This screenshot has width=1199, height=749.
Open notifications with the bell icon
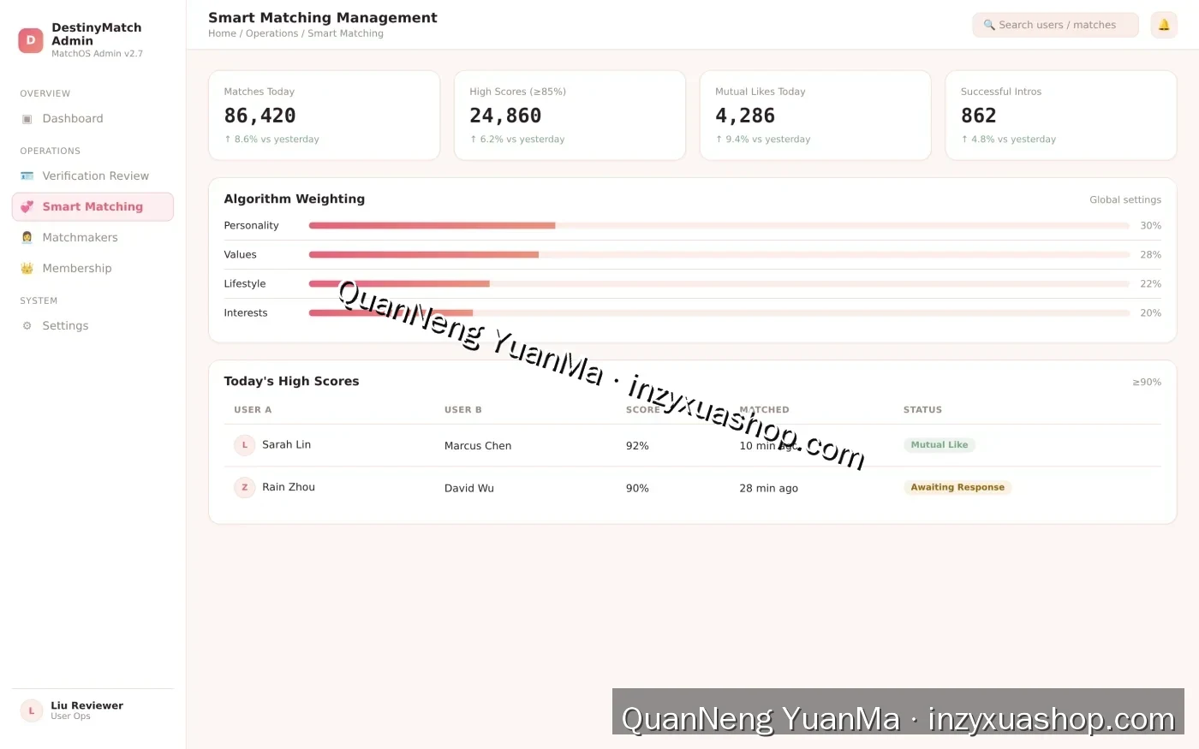1164,25
